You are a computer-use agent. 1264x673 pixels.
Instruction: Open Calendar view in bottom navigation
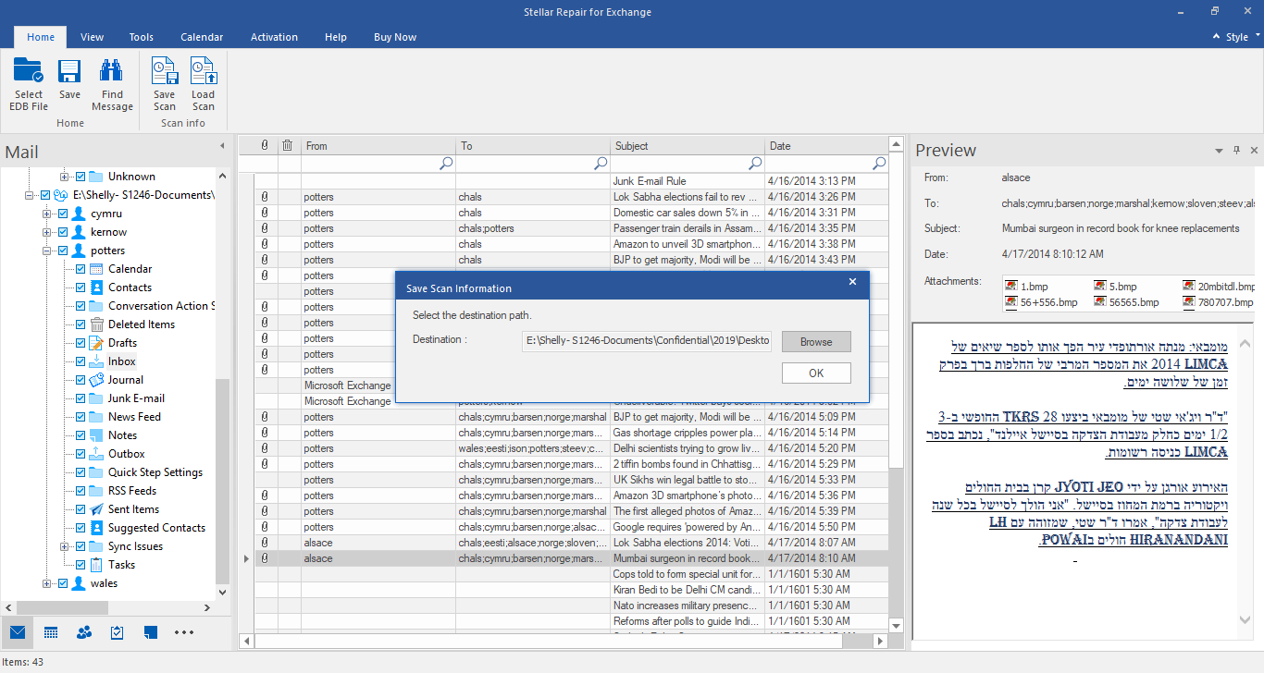[51, 632]
